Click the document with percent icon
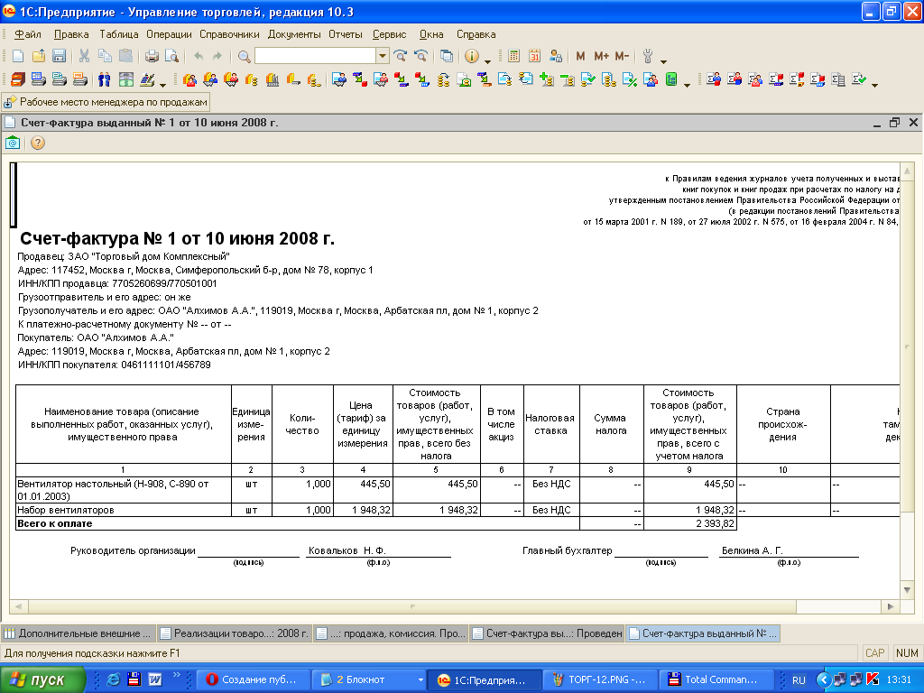The height and width of the screenshot is (693, 924). click(629, 79)
